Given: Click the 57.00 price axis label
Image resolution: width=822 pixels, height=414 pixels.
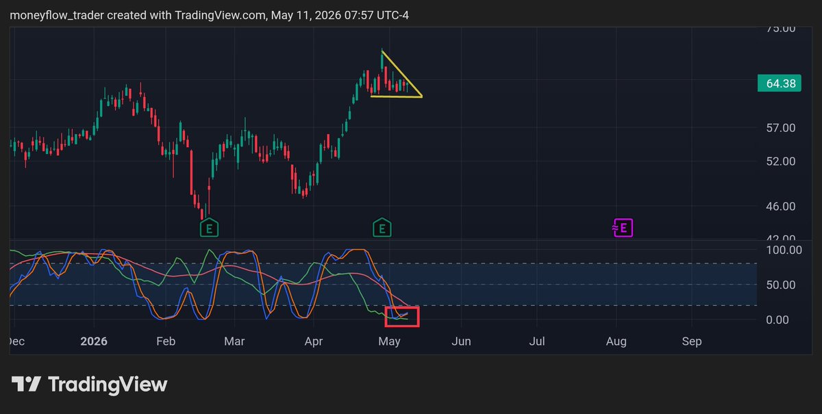Looking at the screenshot, I should pos(780,128).
